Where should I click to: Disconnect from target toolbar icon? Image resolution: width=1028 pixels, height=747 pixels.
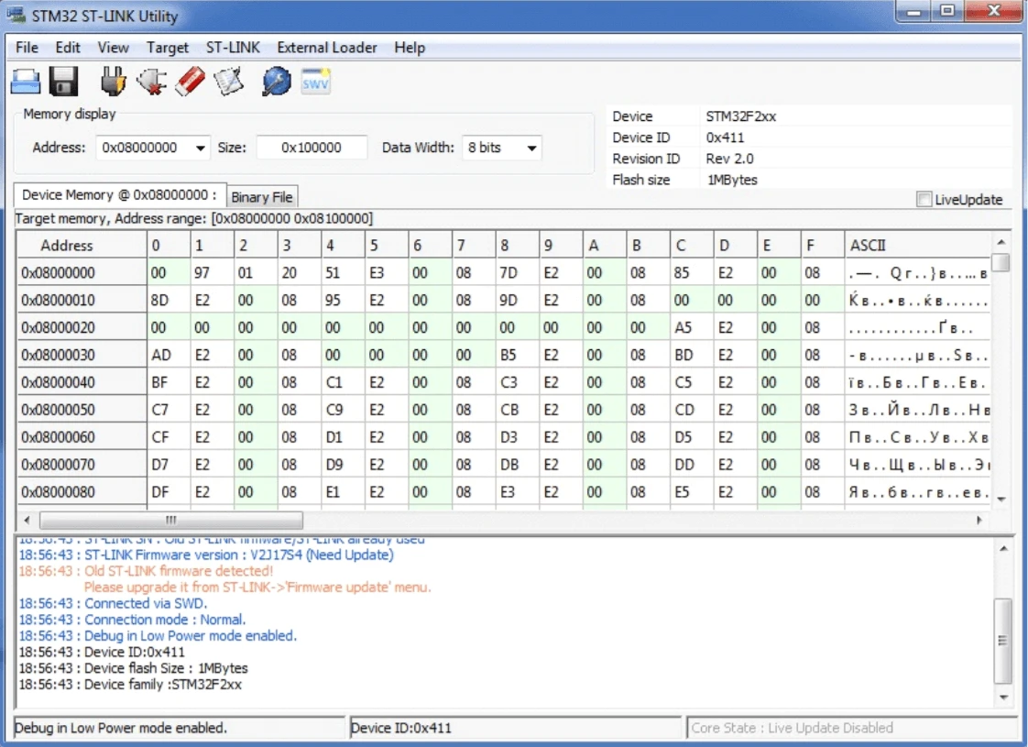pos(151,82)
